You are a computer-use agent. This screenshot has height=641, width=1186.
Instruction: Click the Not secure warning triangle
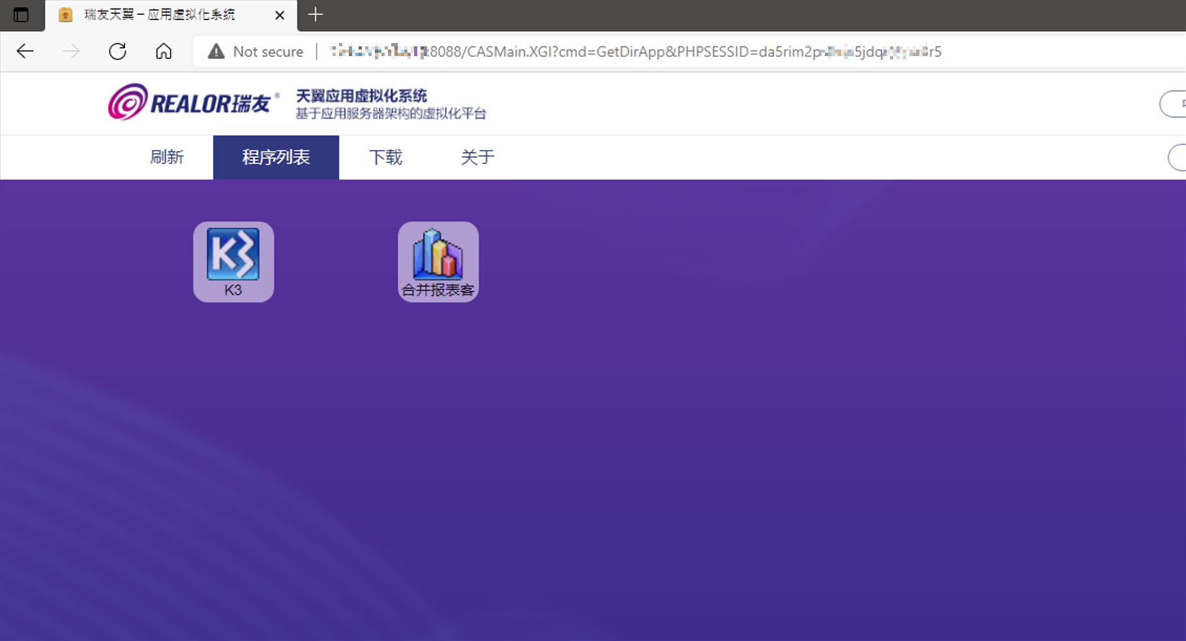tap(216, 52)
